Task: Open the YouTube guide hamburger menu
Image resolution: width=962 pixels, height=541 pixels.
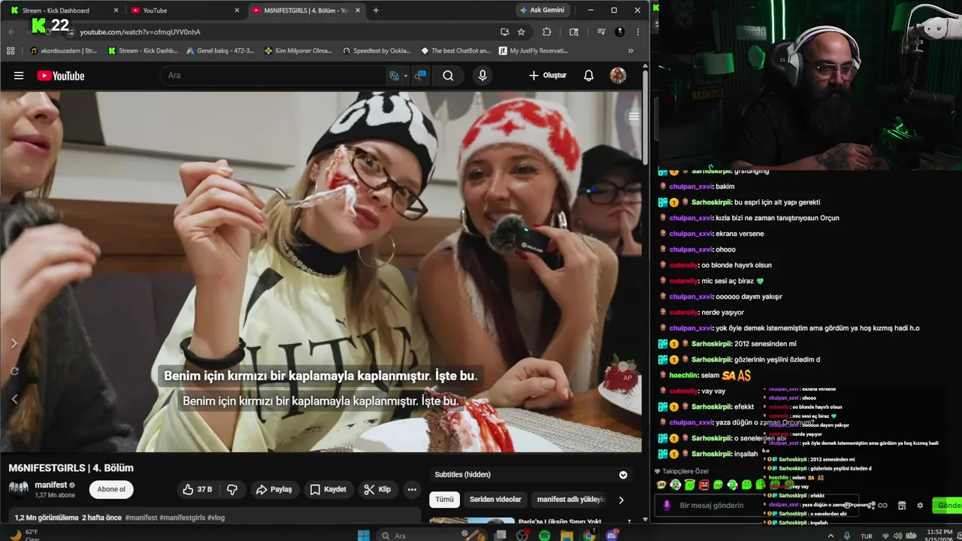Action: [x=19, y=75]
